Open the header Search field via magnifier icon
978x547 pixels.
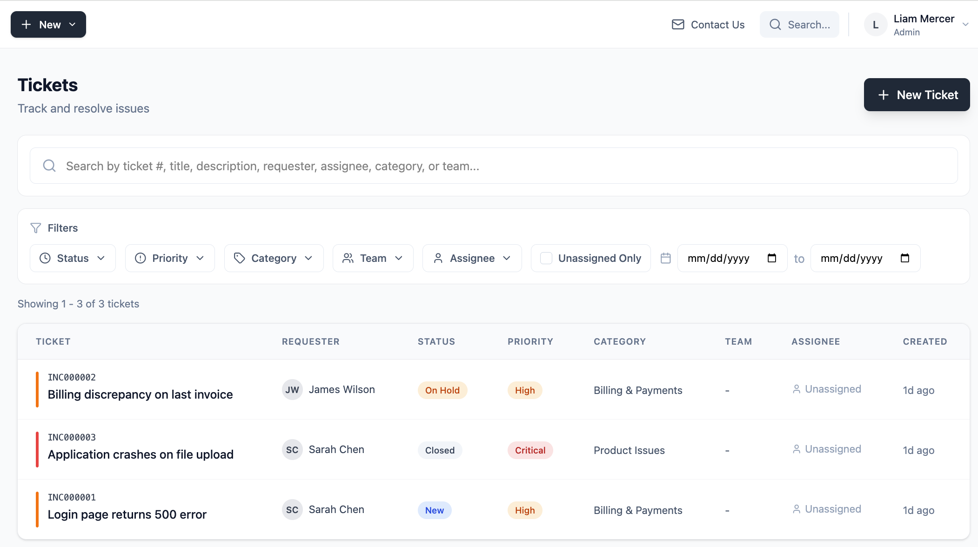coord(775,24)
